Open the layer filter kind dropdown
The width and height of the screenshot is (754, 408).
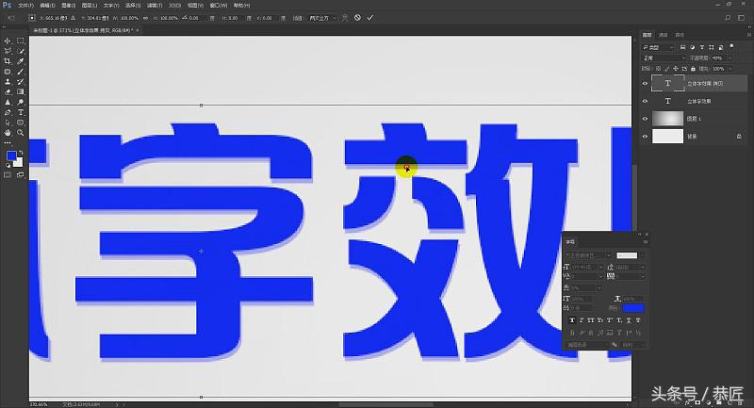point(658,47)
